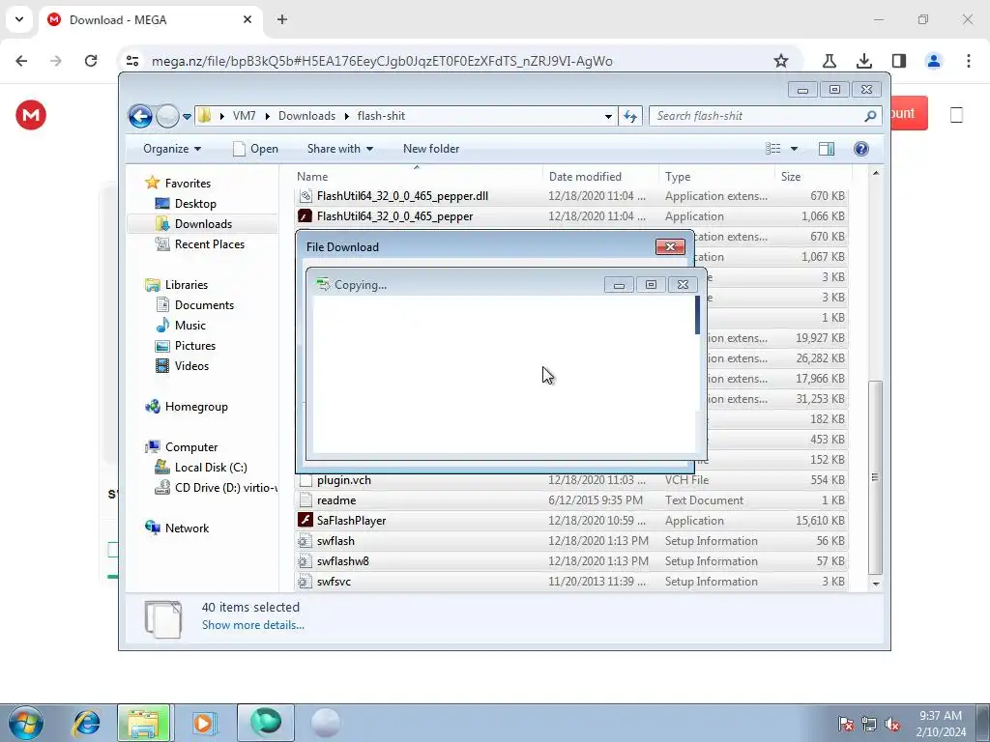The width and height of the screenshot is (990, 742).
Task: Open Videos library
Action: (x=191, y=366)
